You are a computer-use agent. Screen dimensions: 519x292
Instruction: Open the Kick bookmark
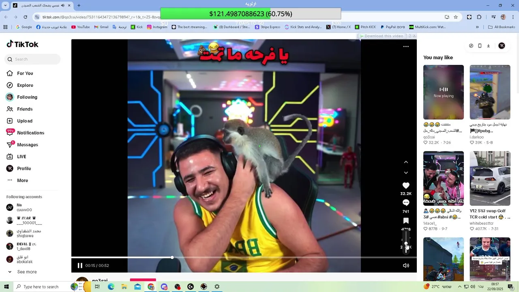tap(137, 27)
